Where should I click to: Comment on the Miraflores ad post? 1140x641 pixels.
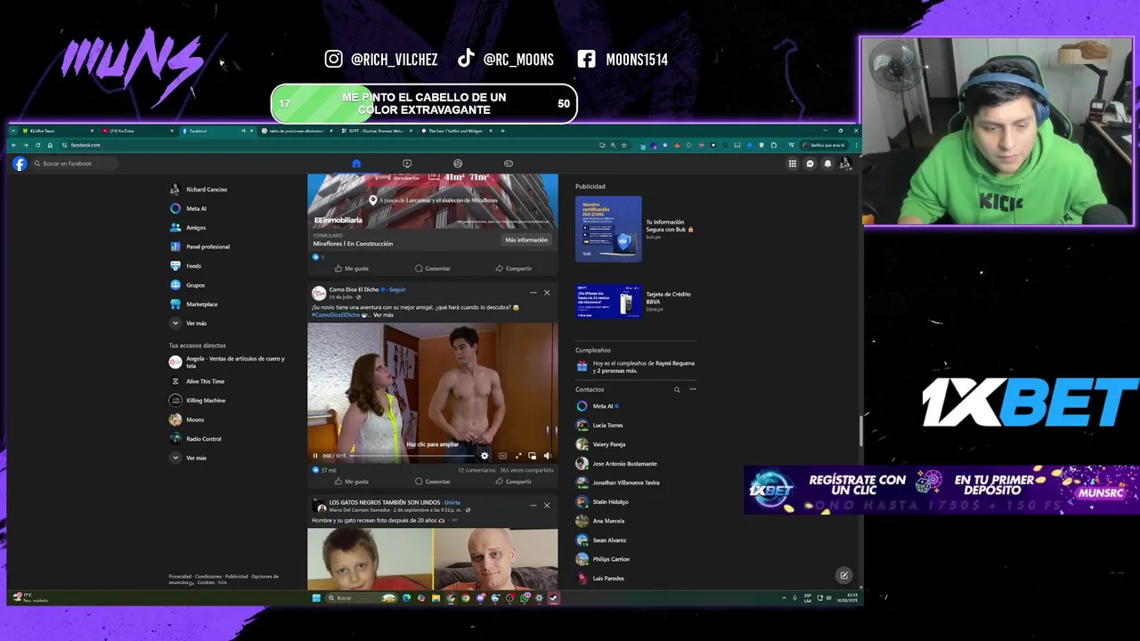point(433,268)
